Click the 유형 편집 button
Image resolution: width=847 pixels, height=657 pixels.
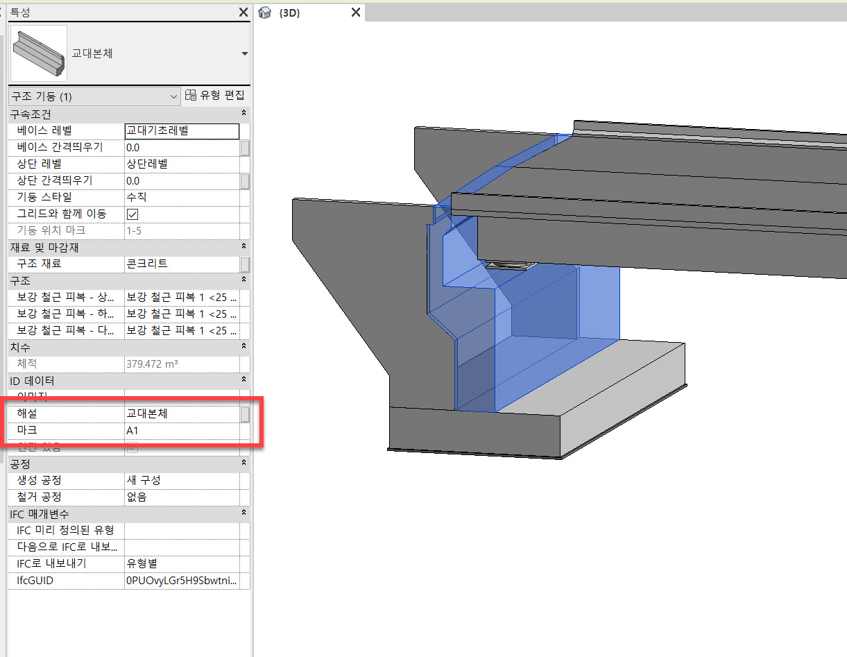216,96
